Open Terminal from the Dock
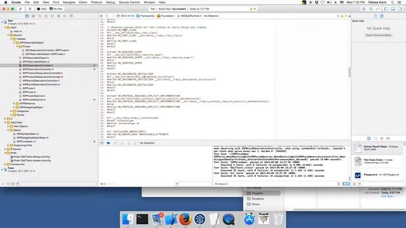Screen dimensions: 406x228 click(x=142, y=219)
